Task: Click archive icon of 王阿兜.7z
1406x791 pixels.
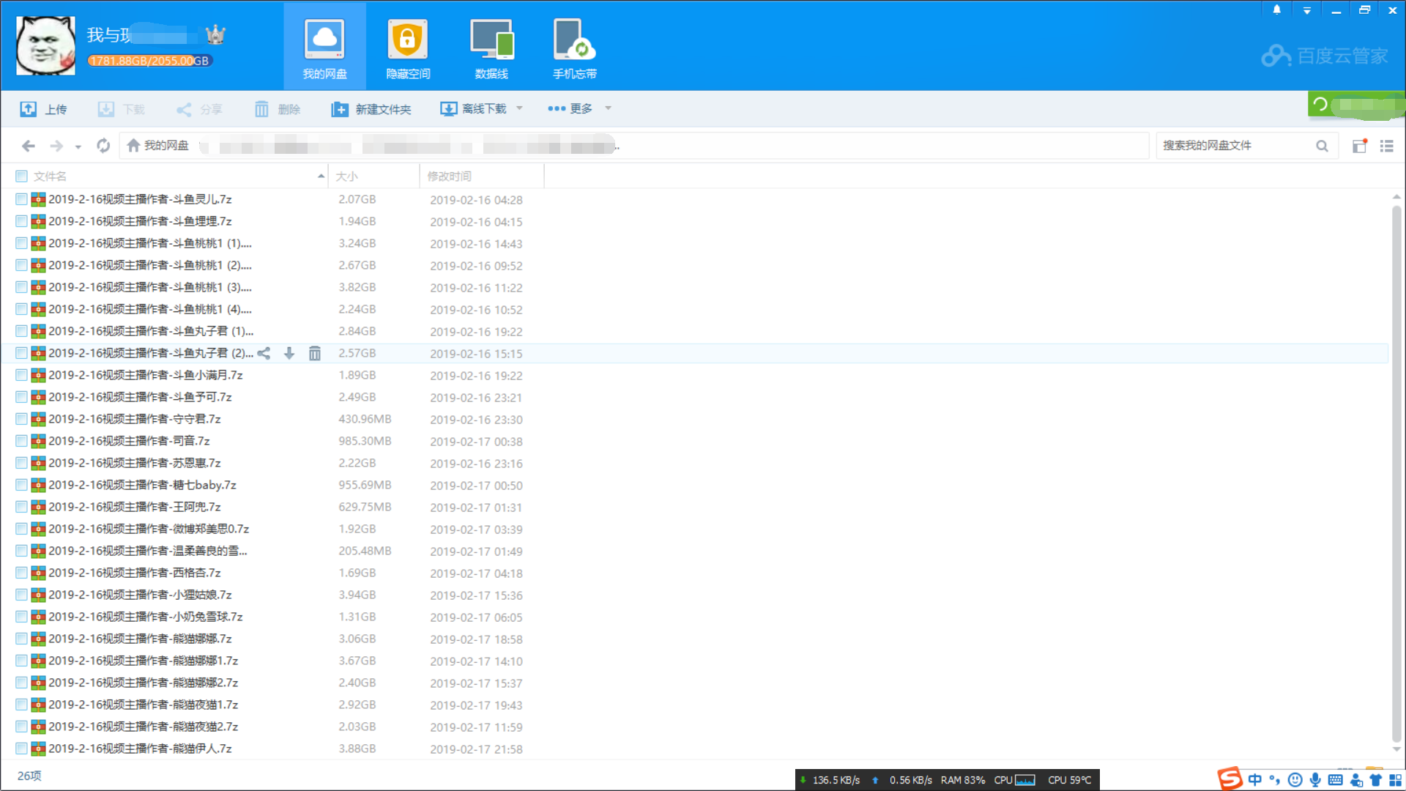Action: click(38, 507)
